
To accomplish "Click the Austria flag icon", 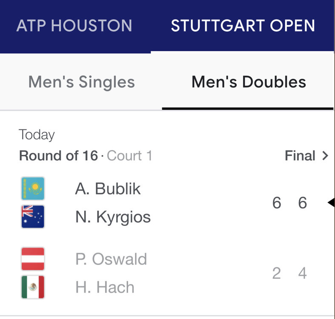I will (x=33, y=259).
